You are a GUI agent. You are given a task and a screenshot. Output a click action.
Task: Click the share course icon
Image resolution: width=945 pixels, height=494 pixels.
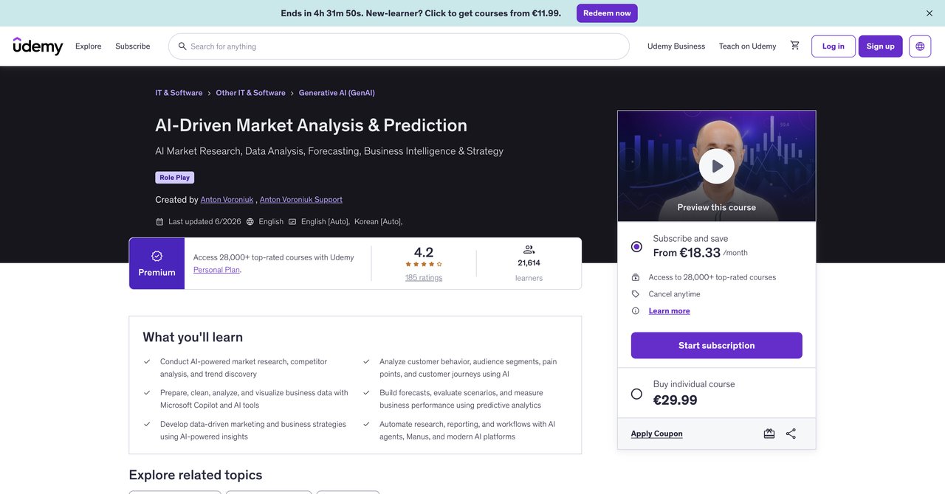point(791,434)
